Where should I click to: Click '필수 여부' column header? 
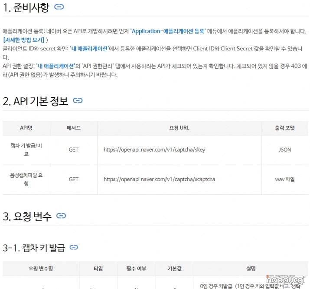click(137, 269)
